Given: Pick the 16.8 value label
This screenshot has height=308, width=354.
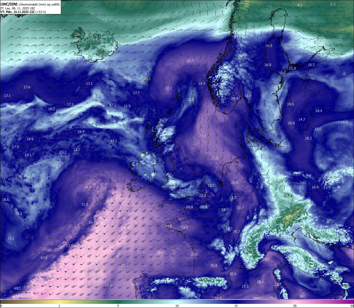Looking at the screenshot, I should 268,65.
